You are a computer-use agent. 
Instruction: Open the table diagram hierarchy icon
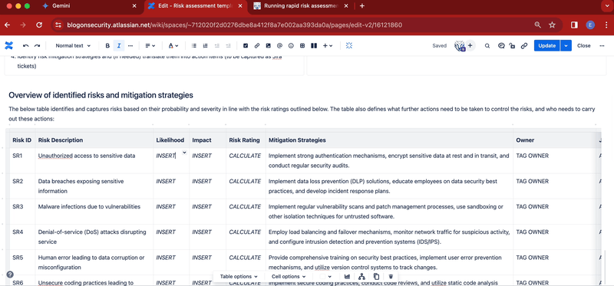361,277
